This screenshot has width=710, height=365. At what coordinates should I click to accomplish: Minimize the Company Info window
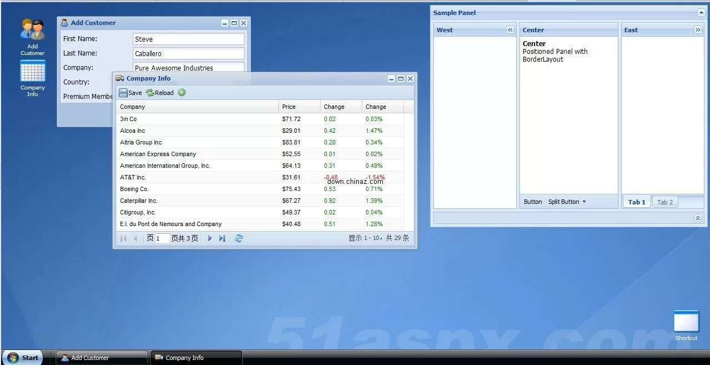click(x=391, y=78)
